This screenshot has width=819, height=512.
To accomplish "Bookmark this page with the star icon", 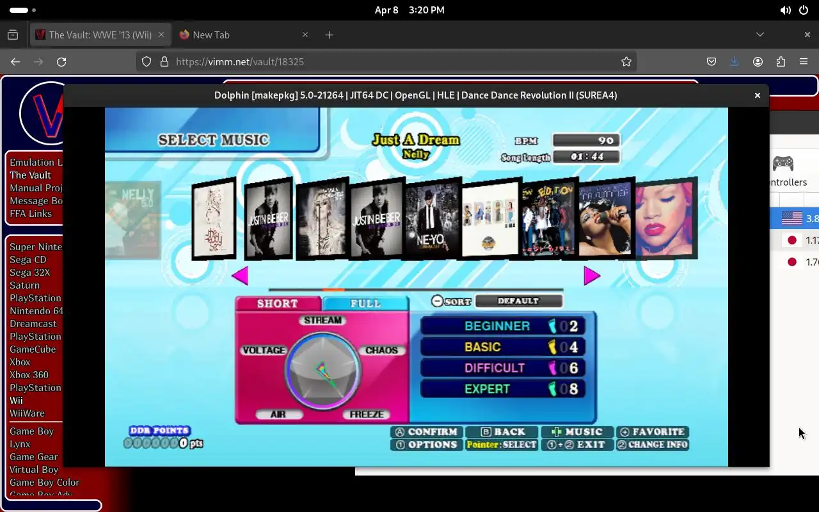I will (x=626, y=61).
